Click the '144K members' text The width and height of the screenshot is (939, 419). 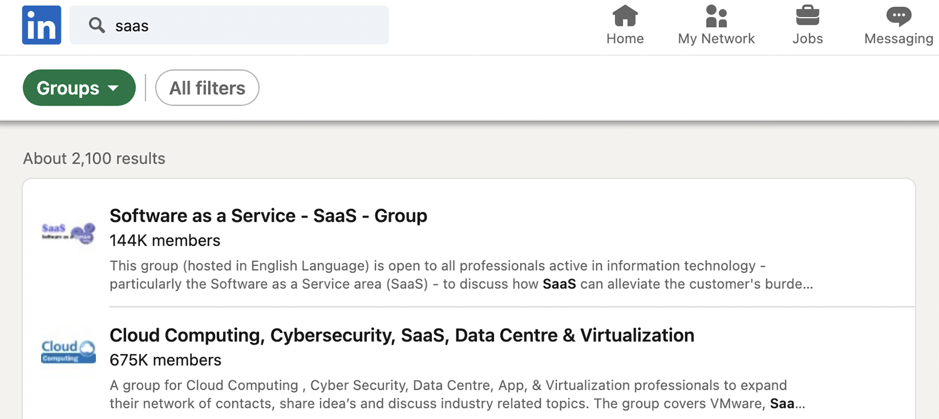pos(165,240)
